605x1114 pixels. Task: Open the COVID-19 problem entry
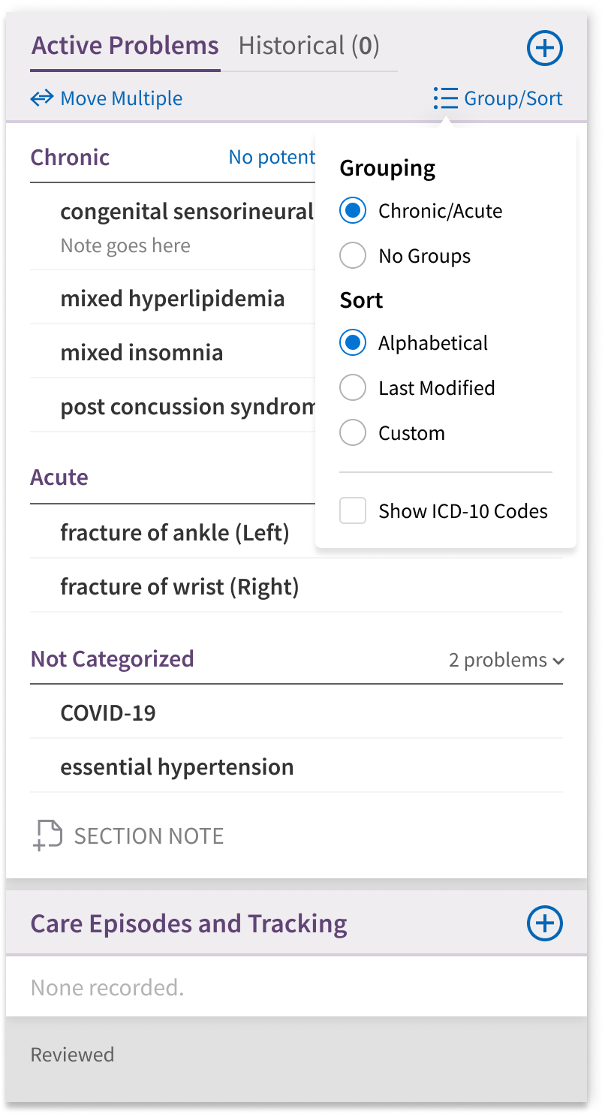click(x=296, y=712)
